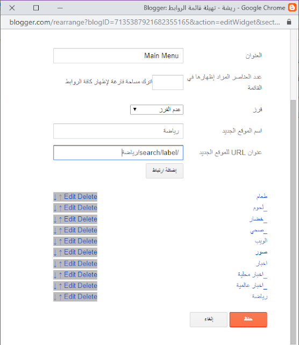Move the صور link down

55,253
